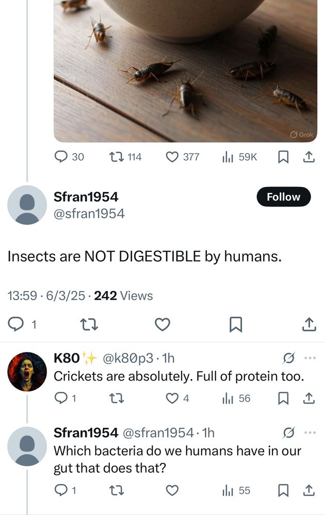This screenshot has width=325, height=515.
Task: Repost the top post with 114 reposts
Action: [127, 157]
